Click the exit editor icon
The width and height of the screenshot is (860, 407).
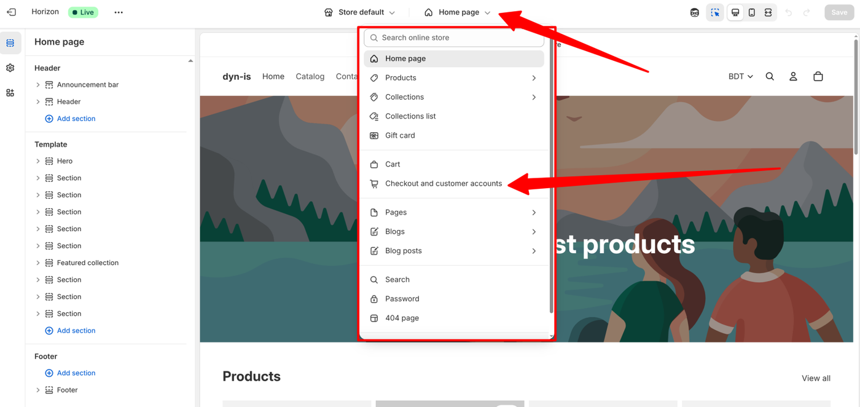[11, 12]
